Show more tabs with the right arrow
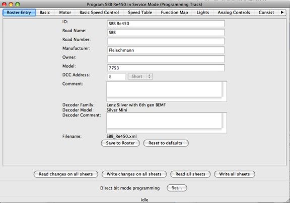This screenshot has width=290, height=203. click(282, 13)
